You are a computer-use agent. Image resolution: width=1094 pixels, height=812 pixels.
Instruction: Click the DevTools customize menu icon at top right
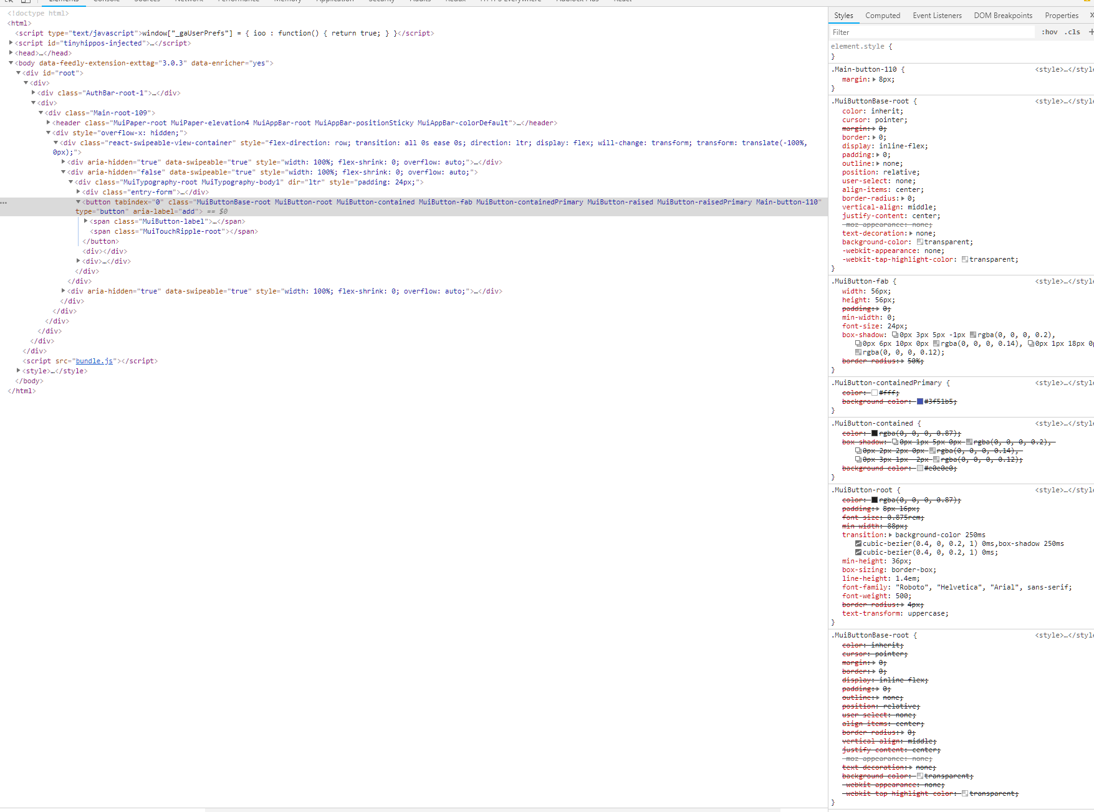tap(1091, 1)
